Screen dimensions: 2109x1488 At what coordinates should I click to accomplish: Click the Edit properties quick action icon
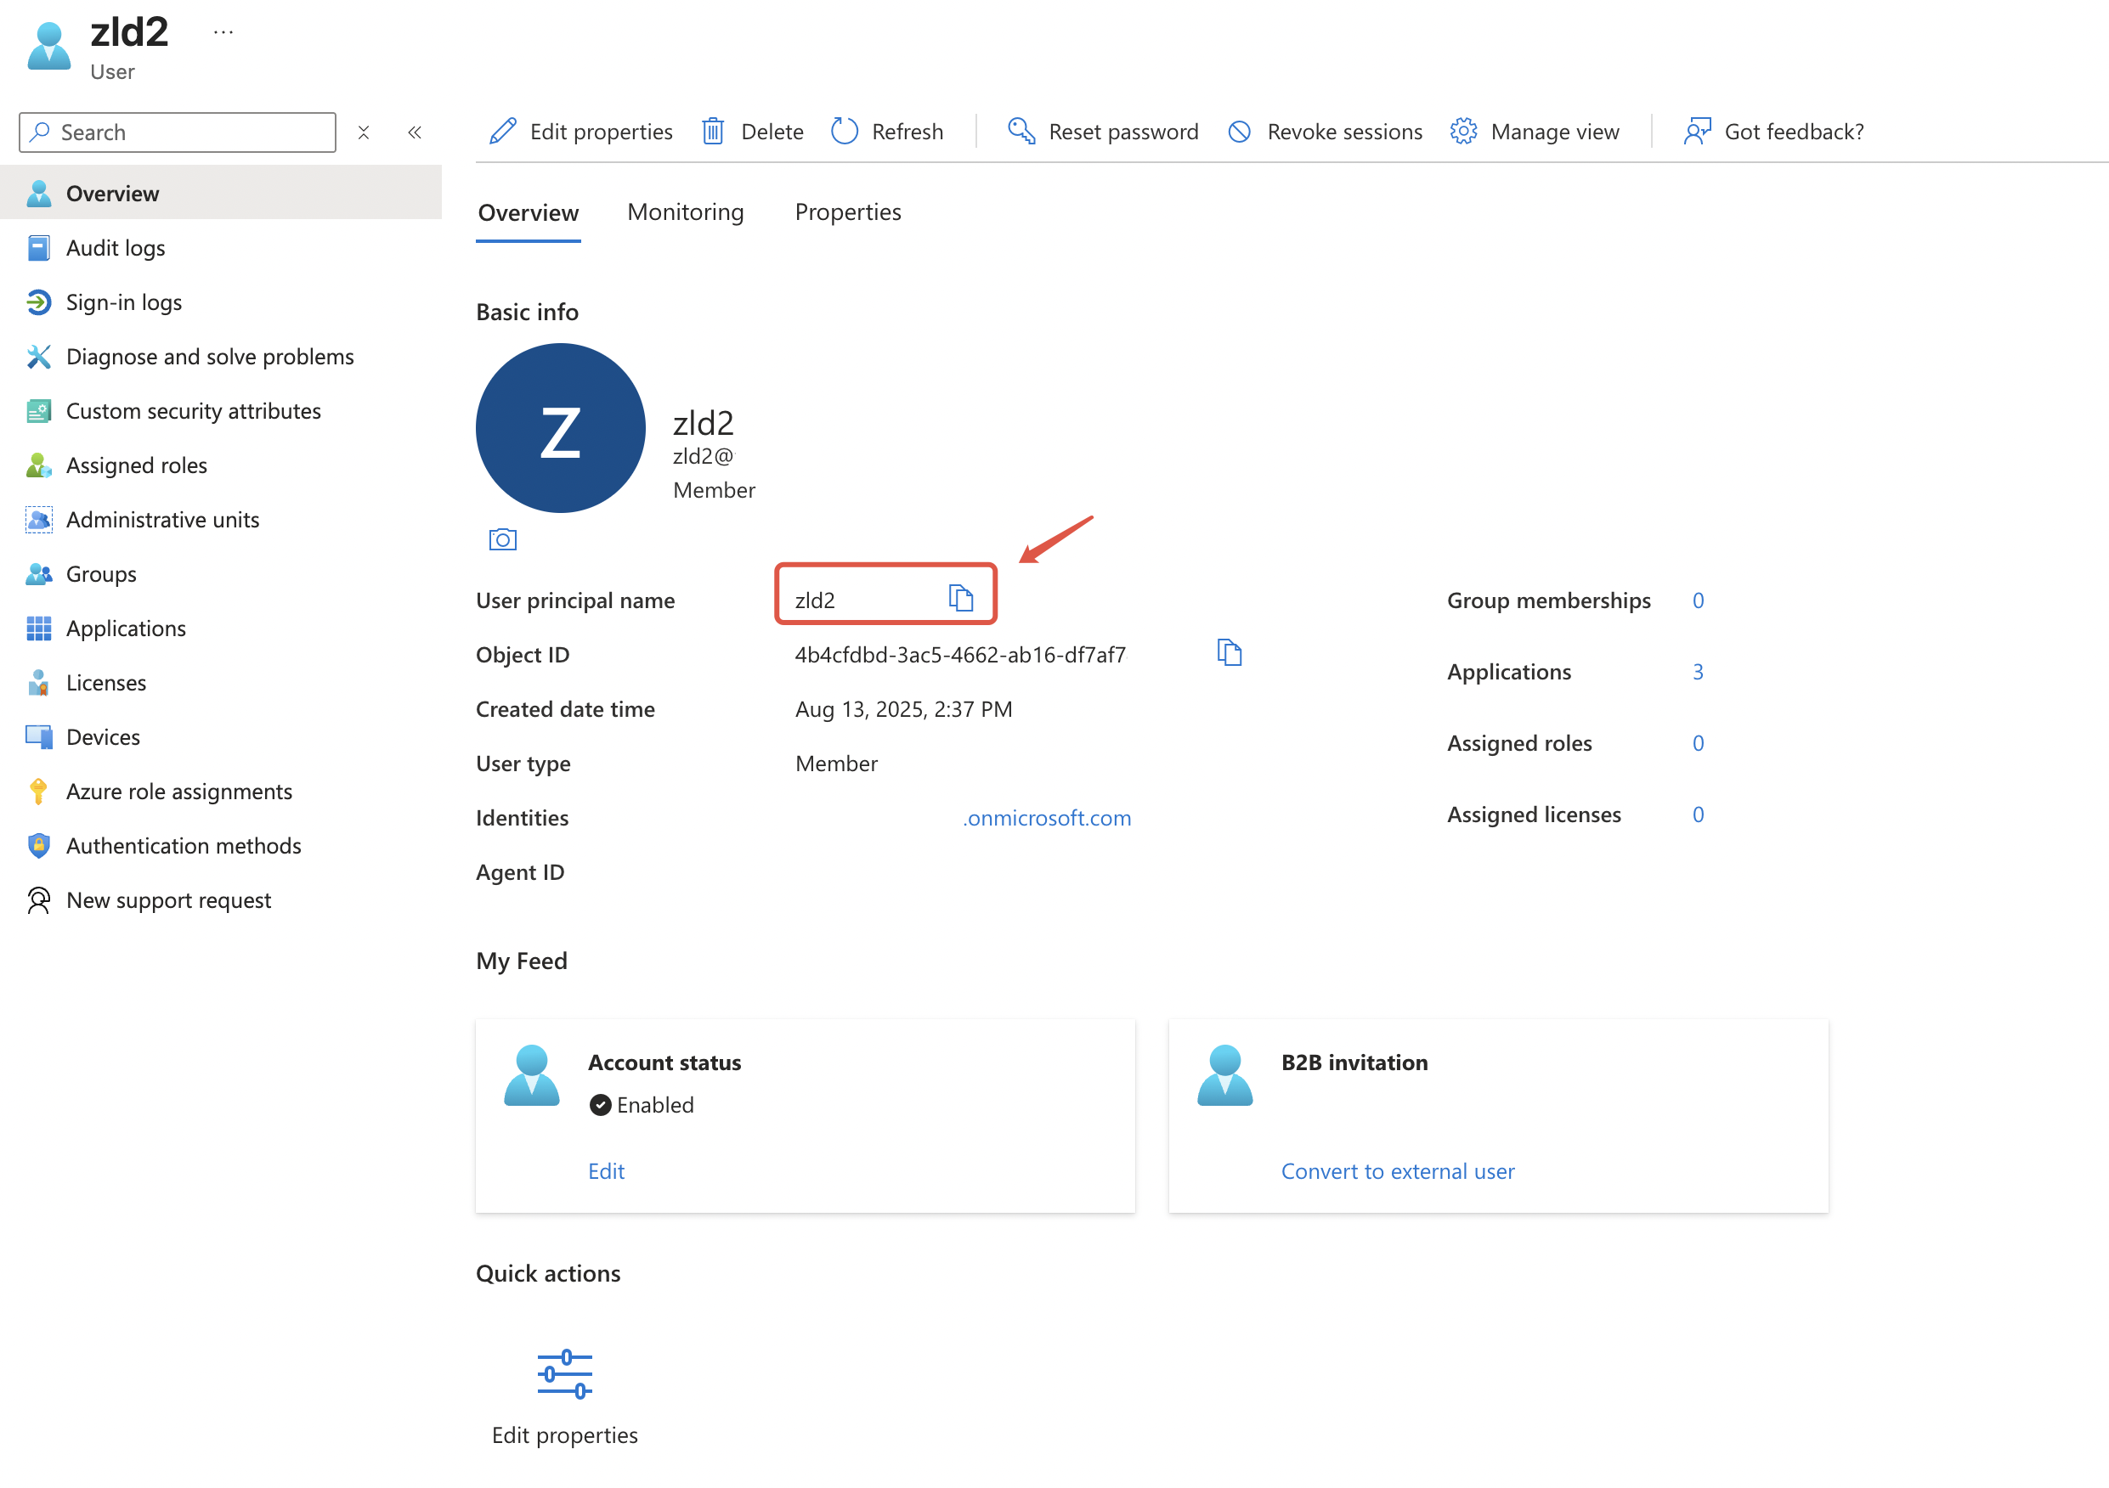coord(564,1374)
